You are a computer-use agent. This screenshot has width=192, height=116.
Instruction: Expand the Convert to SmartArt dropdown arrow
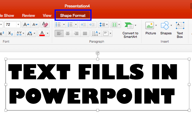135,25
